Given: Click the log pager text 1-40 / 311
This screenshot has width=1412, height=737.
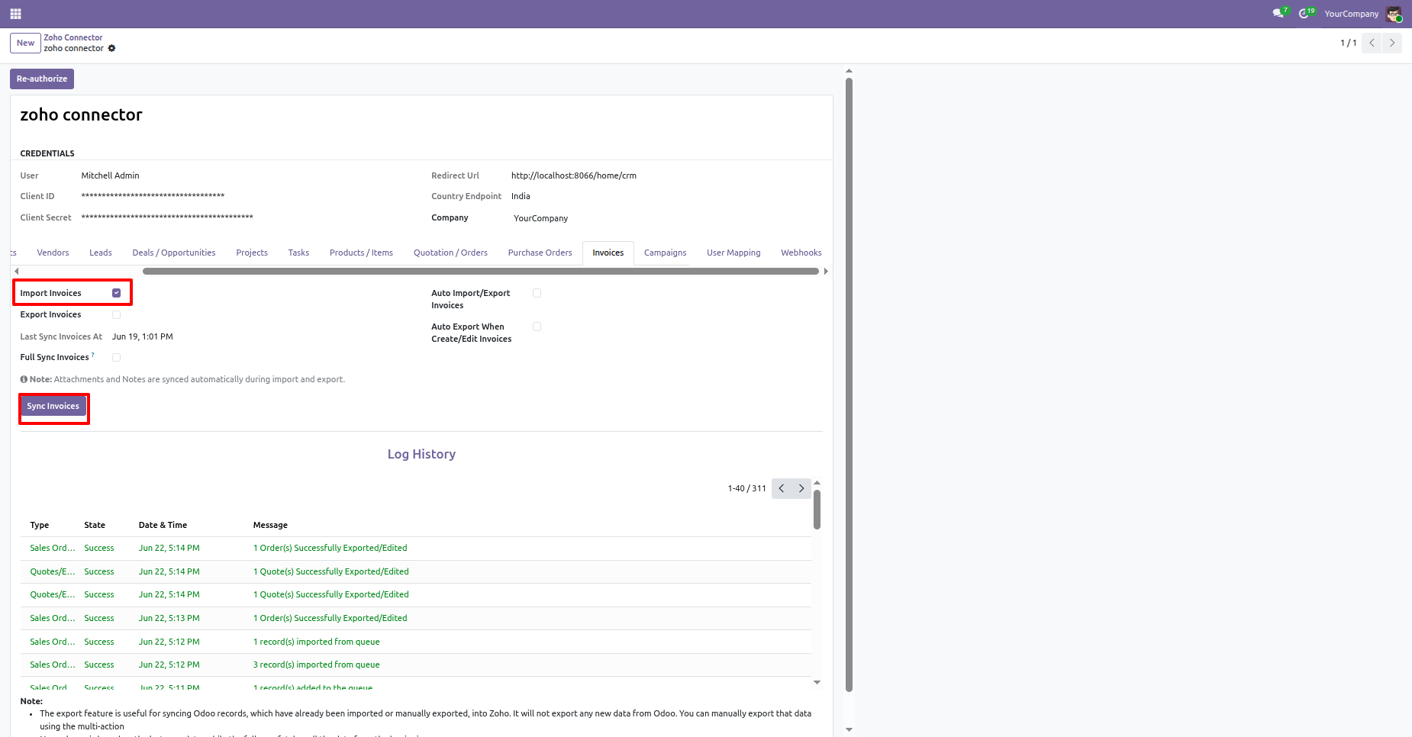Looking at the screenshot, I should pos(746,488).
